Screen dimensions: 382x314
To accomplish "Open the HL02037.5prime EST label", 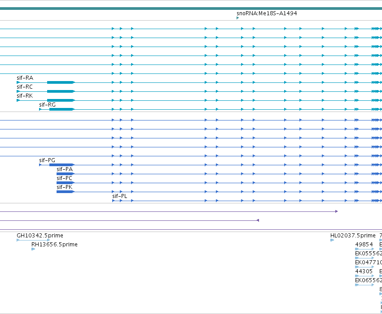I will click(x=353, y=236).
